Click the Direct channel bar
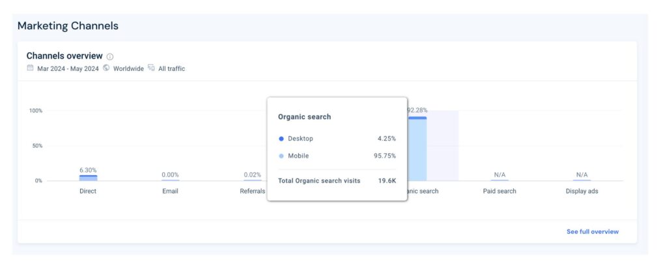The height and width of the screenshot is (271, 667). [x=88, y=177]
